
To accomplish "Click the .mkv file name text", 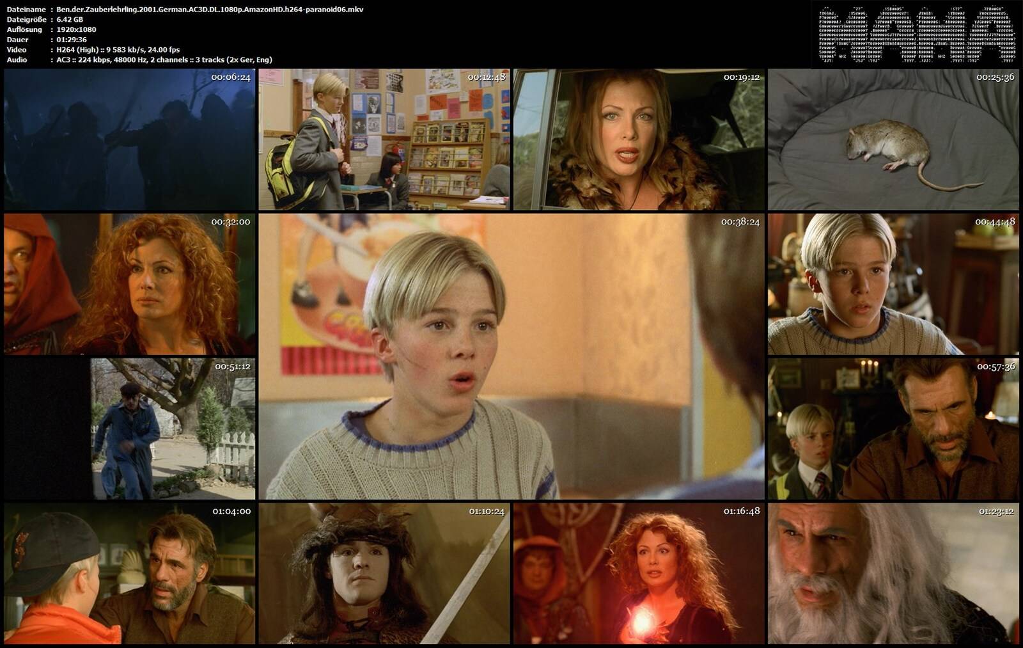I will click(210, 10).
